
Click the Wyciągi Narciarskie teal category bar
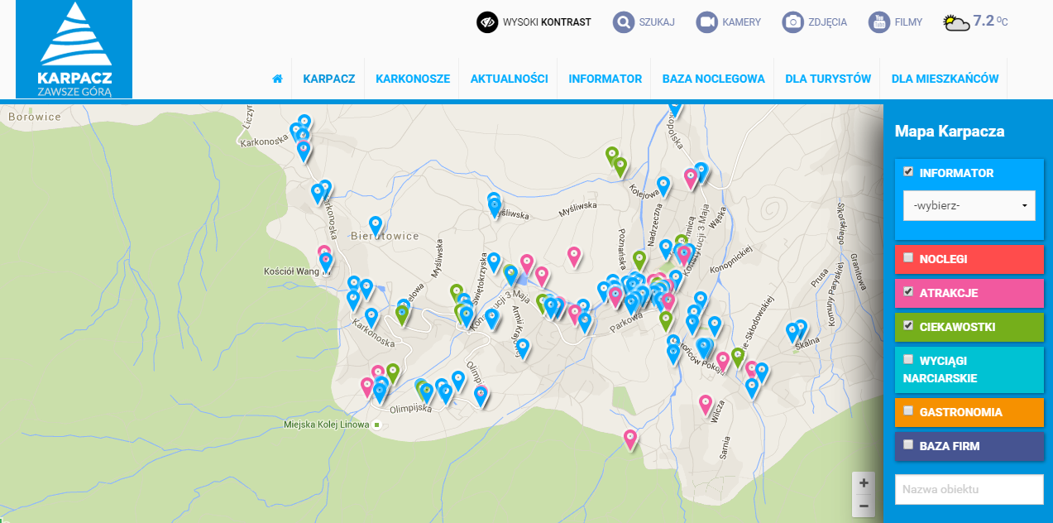(x=969, y=369)
